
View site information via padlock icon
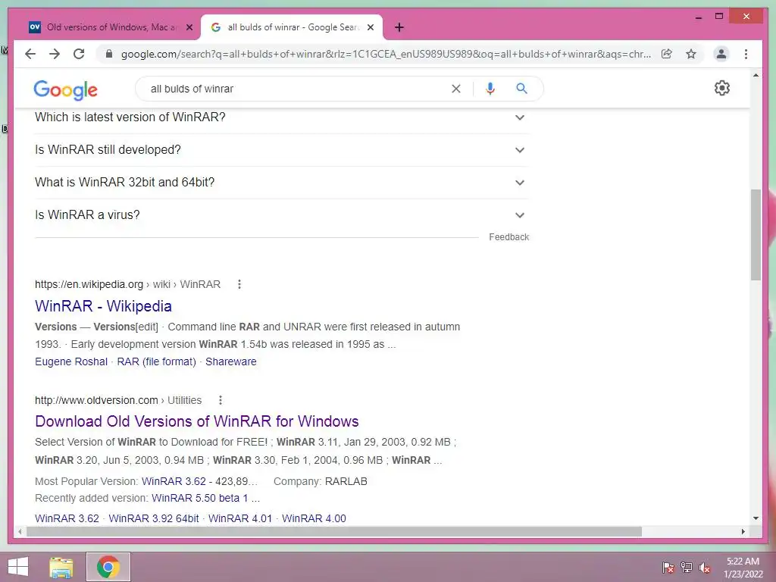(x=109, y=54)
